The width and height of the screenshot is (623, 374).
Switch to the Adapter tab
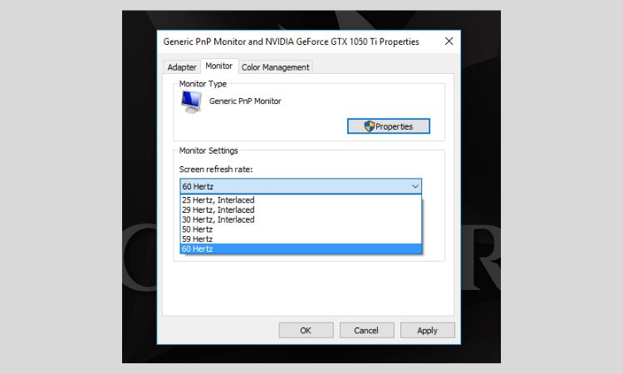click(x=182, y=67)
